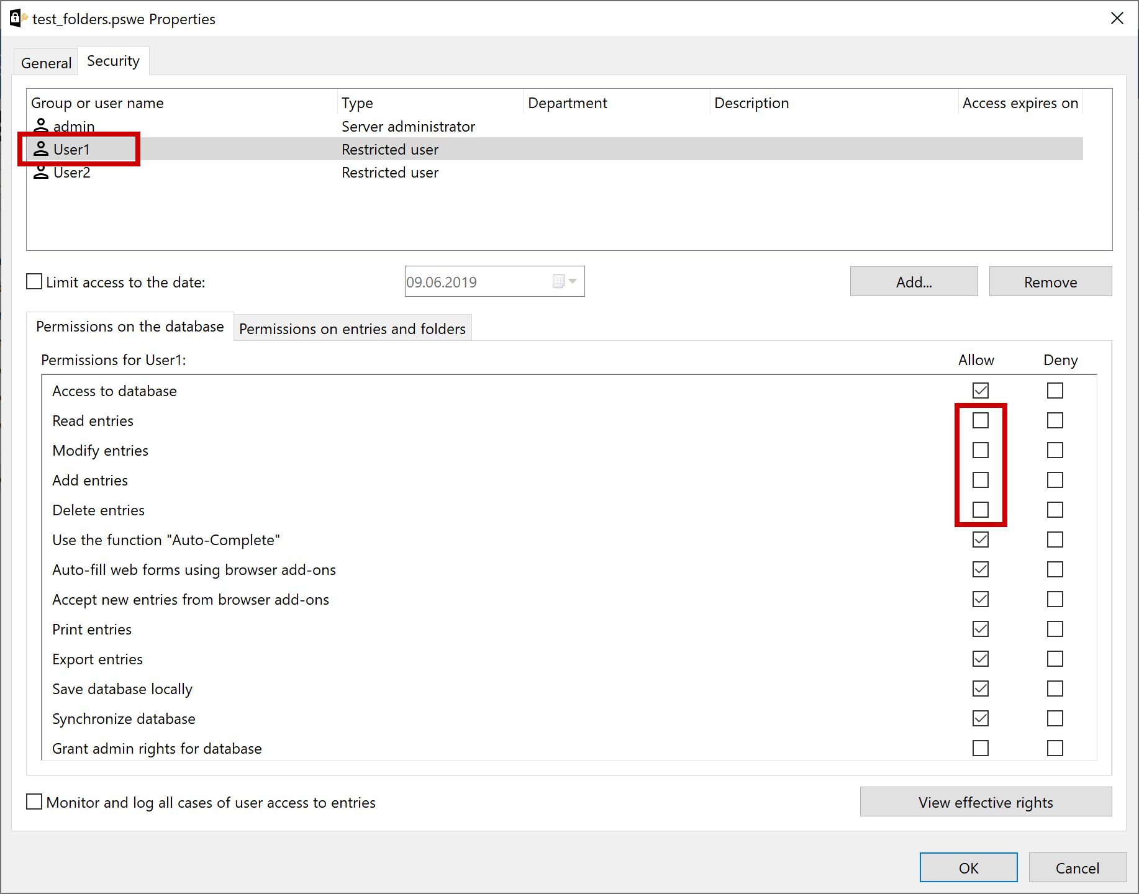The width and height of the screenshot is (1139, 894).
Task: Click the User2 person icon
Action: (x=41, y=172)
